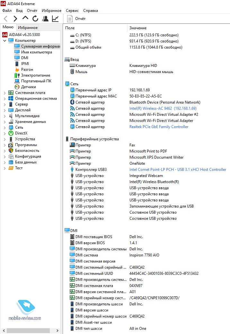
Task: Refresh the report with the Refresh icon
Action: [x=35, y=19]
